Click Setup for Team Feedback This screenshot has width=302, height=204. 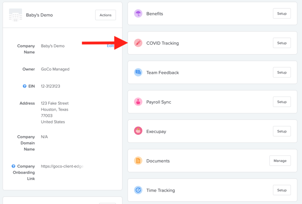point(282,72)
